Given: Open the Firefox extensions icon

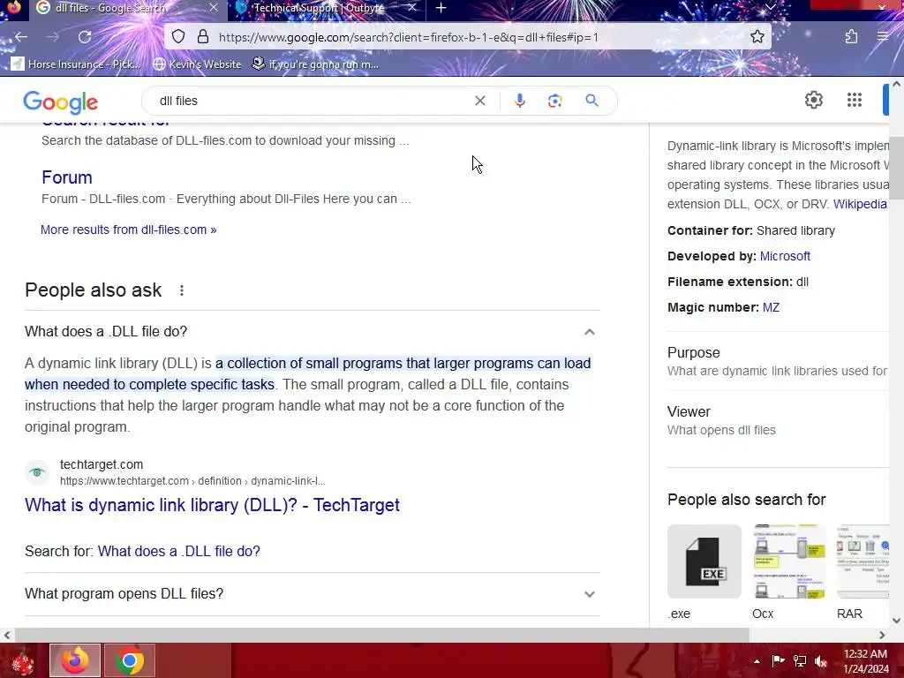Looking at the screenshot, I should [851, 37].
